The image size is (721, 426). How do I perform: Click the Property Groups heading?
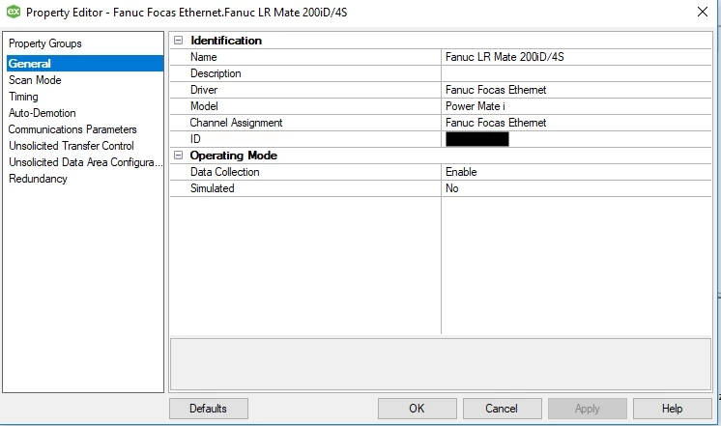point(45,43)
